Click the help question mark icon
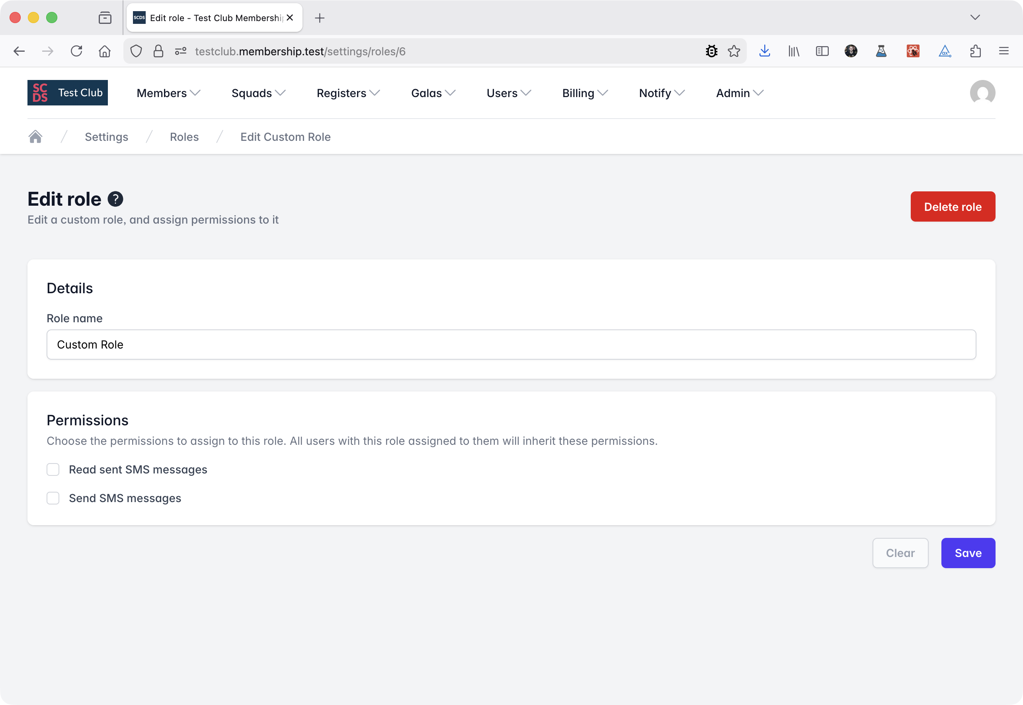Viewport: 1023px width, 705px height. pos(115,199)
